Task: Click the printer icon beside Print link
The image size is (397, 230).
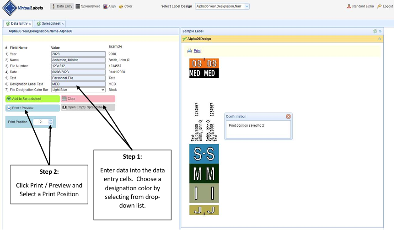Action: pyautogui.click(x=189, y=51)
